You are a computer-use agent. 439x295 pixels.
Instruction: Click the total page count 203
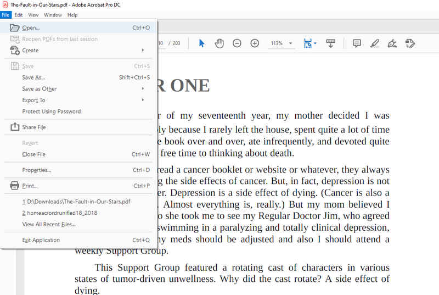(x=175, y=43)
